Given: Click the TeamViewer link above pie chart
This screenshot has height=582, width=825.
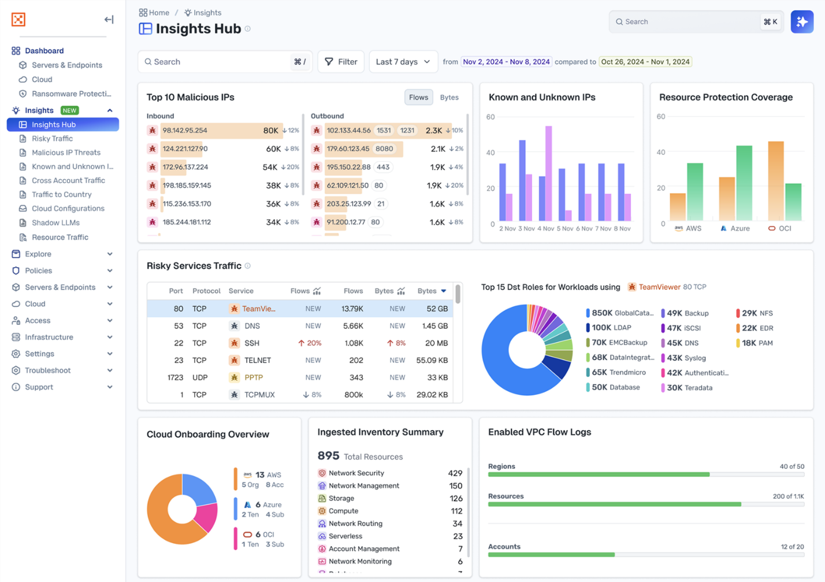Looking at the screenshot, I should point(659,287).
